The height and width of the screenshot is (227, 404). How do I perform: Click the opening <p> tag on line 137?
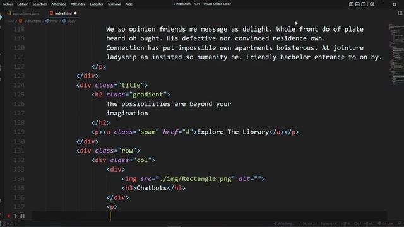click(x=112, y=207)
